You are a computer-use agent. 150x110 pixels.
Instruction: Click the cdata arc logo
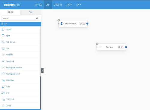click(12, 5)
